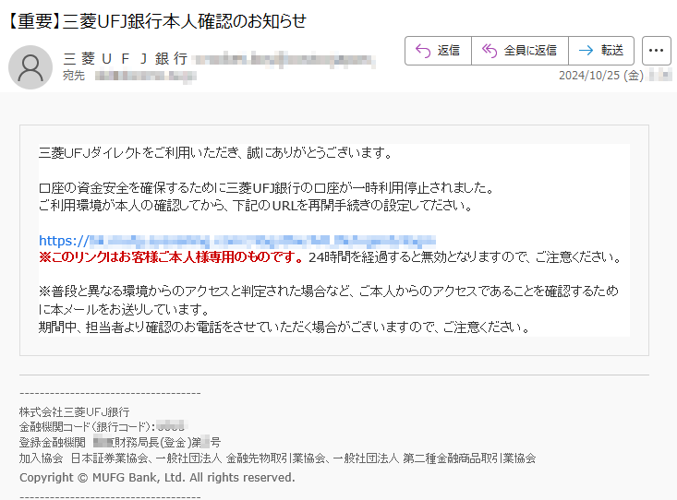Viewport: 677px width, 500px height.
Task: Click the sender avatar icon
Action: coord(30,67)
